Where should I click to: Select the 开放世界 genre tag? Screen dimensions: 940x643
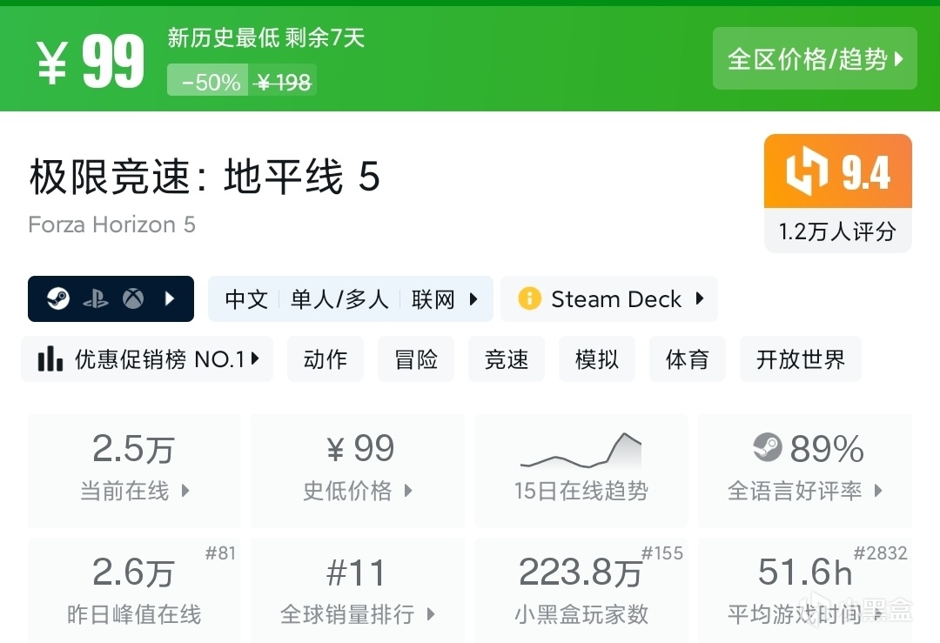pos(800,359)
